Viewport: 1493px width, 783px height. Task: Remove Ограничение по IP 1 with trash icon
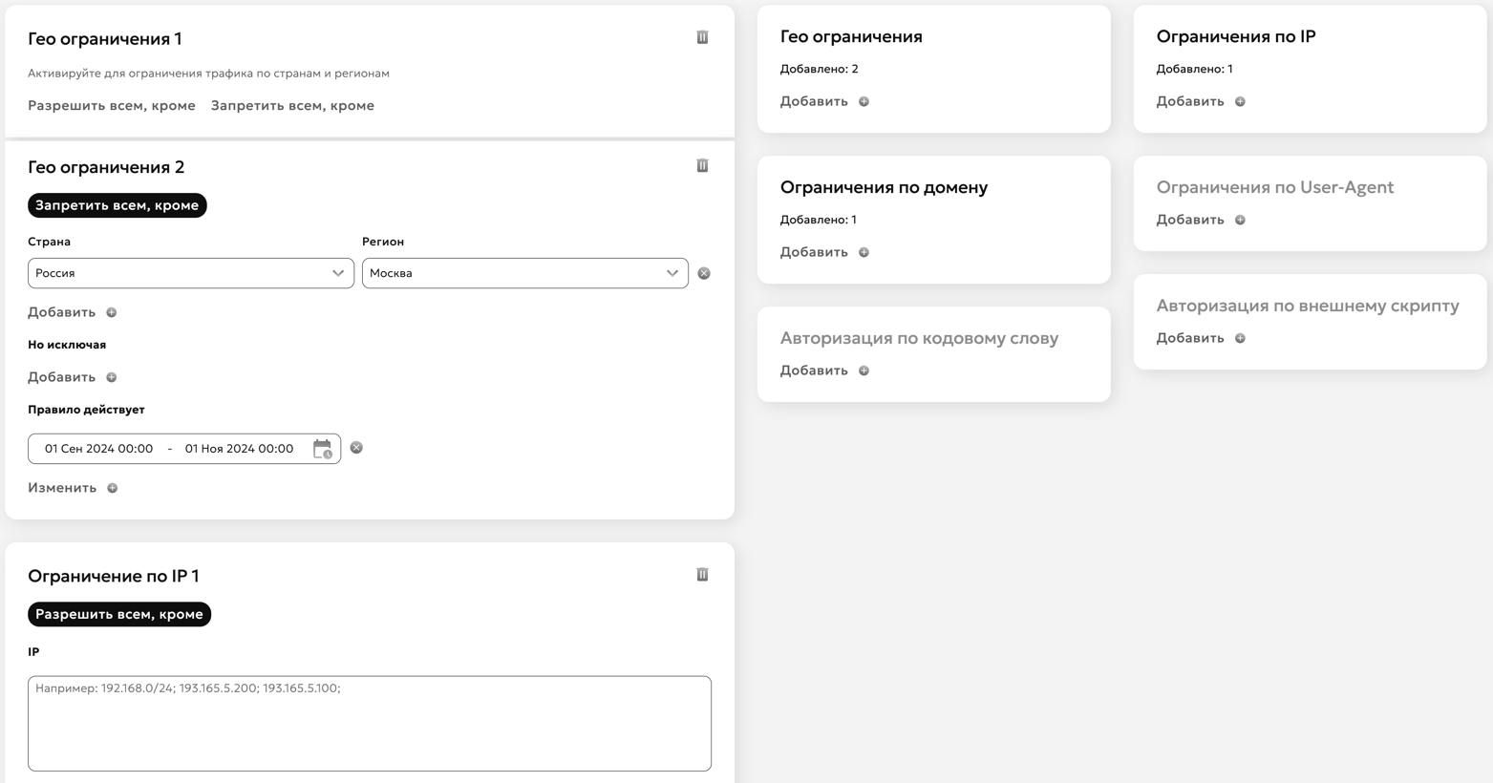pyautogui.click(x=702, y=575)
